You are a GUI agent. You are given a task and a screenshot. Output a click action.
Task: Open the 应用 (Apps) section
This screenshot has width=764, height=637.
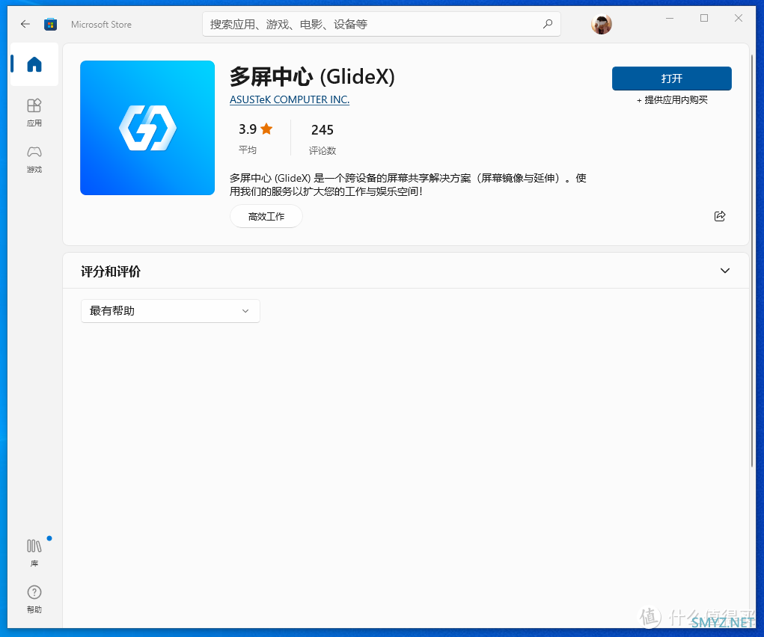tap(34, 112)
